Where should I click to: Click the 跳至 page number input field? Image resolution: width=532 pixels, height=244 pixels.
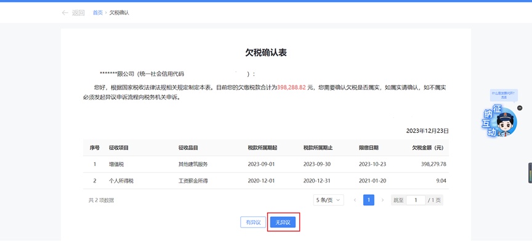tap(416, 200)
